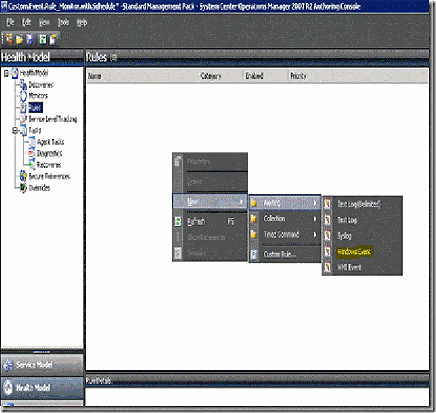The width and height of the screenshot is (436, 413).
Task: Click the Collection folder icon
Action: 253,219
